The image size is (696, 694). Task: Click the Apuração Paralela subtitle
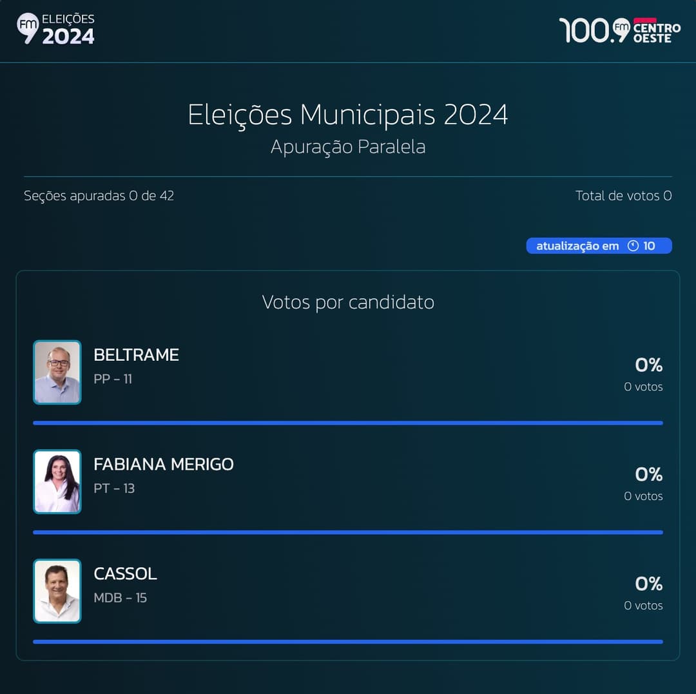[x=348, y=147]
